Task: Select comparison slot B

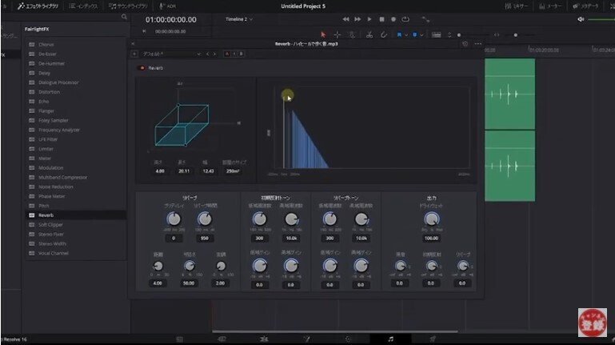Action: click(x=242, y=54)
